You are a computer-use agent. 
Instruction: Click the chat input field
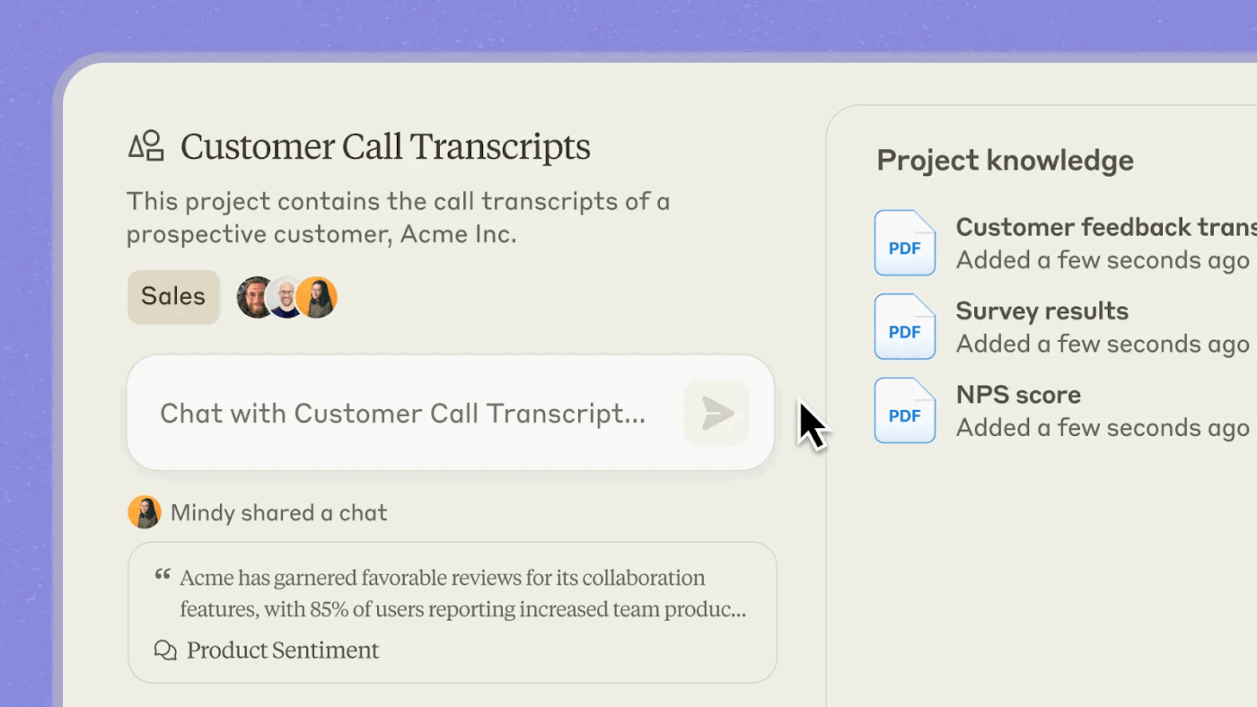[x=404, y=413]
